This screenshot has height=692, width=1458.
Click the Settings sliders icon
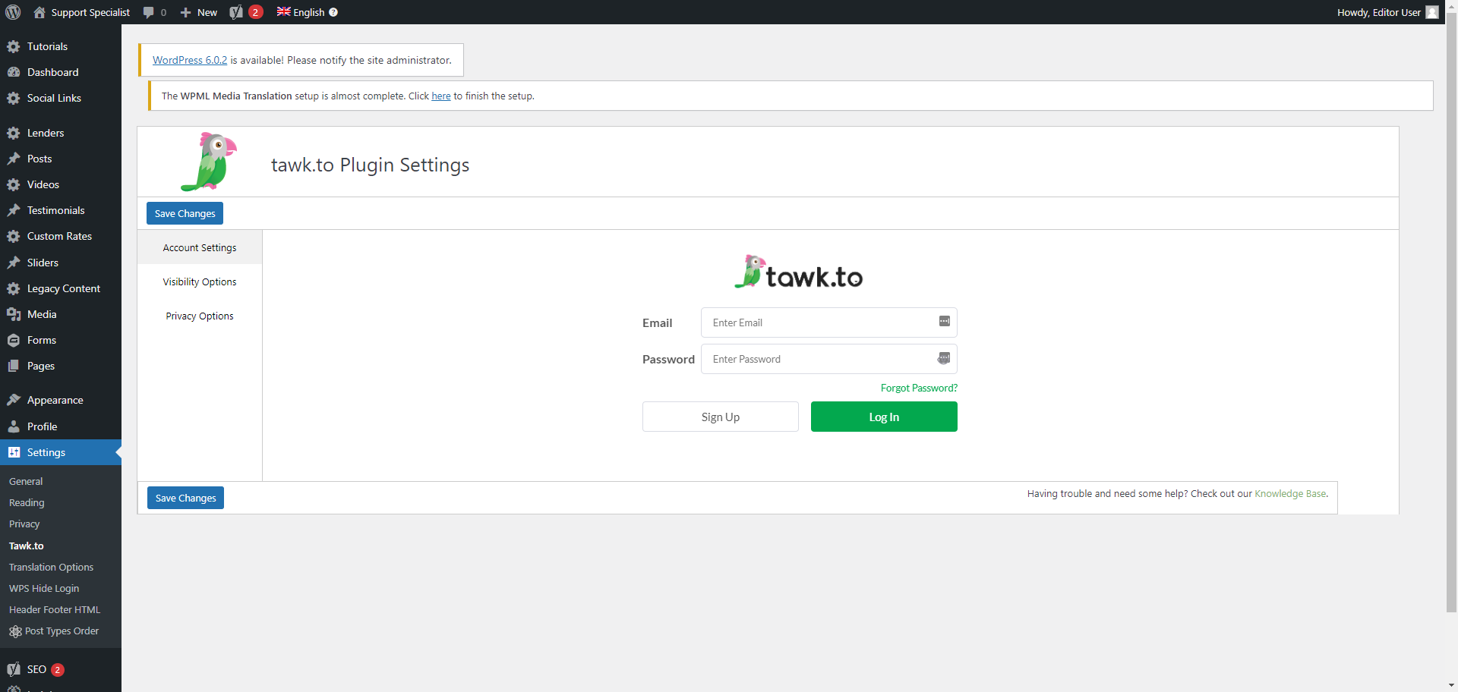(x=14, y=452)
